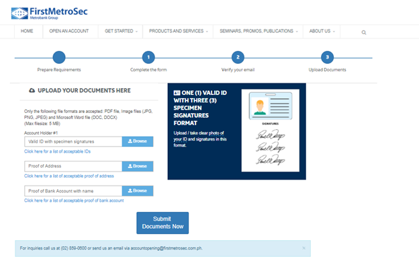Open the About Us dropdown

pyautogui.click(x=322, y=32)
